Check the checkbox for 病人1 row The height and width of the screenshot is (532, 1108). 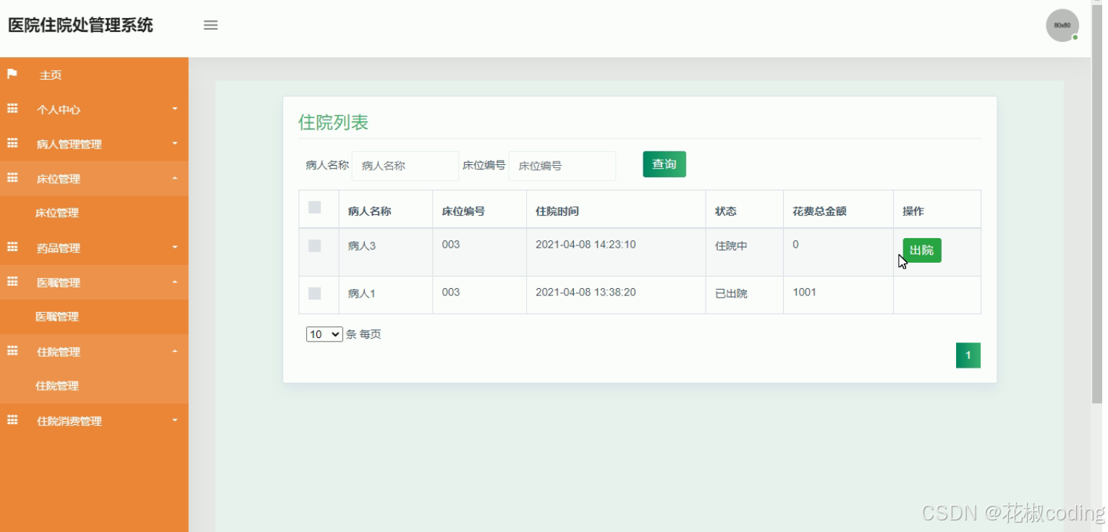tap(315, 293)
